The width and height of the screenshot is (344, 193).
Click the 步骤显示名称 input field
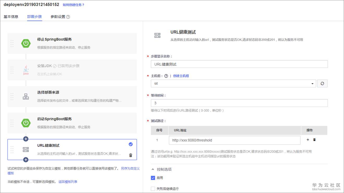click(x=239, y=64)
